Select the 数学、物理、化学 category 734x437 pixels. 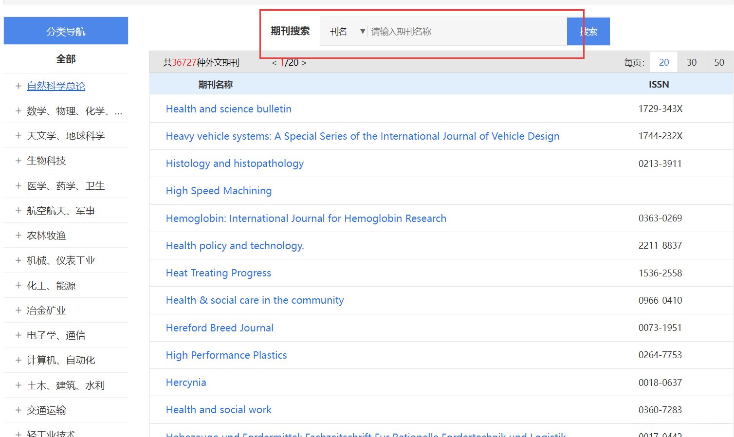[x=74, y=111]
